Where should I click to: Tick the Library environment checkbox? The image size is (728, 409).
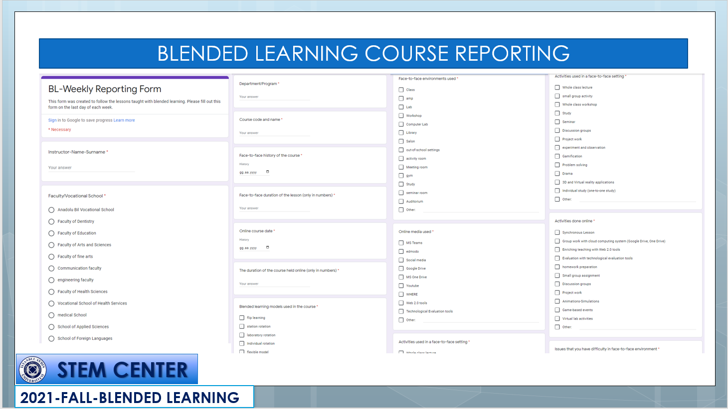click(401, 133)
